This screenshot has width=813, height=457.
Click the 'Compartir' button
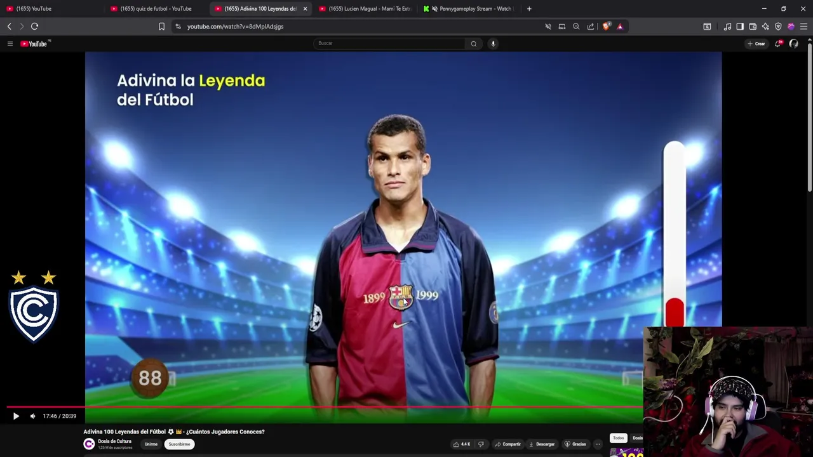(x=508, y=444)
